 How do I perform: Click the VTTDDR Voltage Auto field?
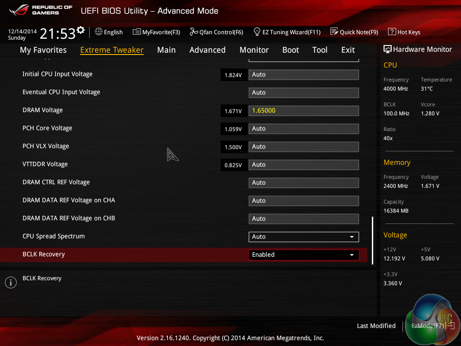tap(304, 165)
